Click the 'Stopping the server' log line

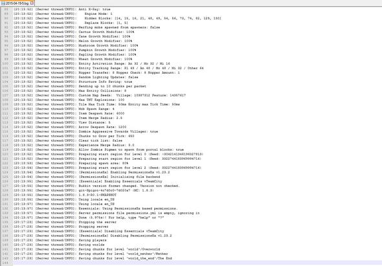(65, 222)
